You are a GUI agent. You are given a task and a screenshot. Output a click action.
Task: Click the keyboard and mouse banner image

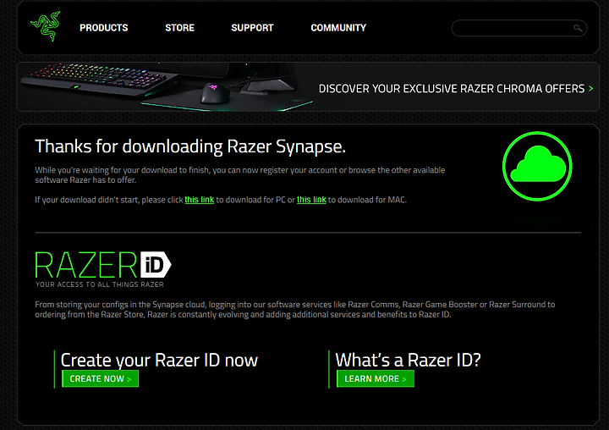(167, 86)
